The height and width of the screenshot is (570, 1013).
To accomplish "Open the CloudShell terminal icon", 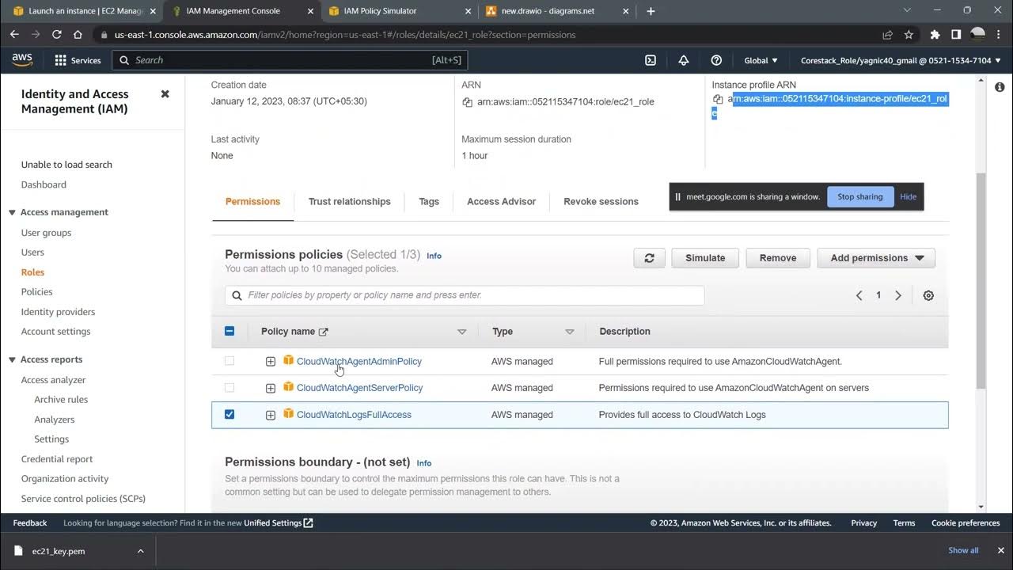I will click(651, 60).
